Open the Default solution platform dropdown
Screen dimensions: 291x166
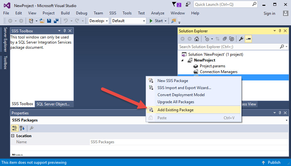coord(128,21)
